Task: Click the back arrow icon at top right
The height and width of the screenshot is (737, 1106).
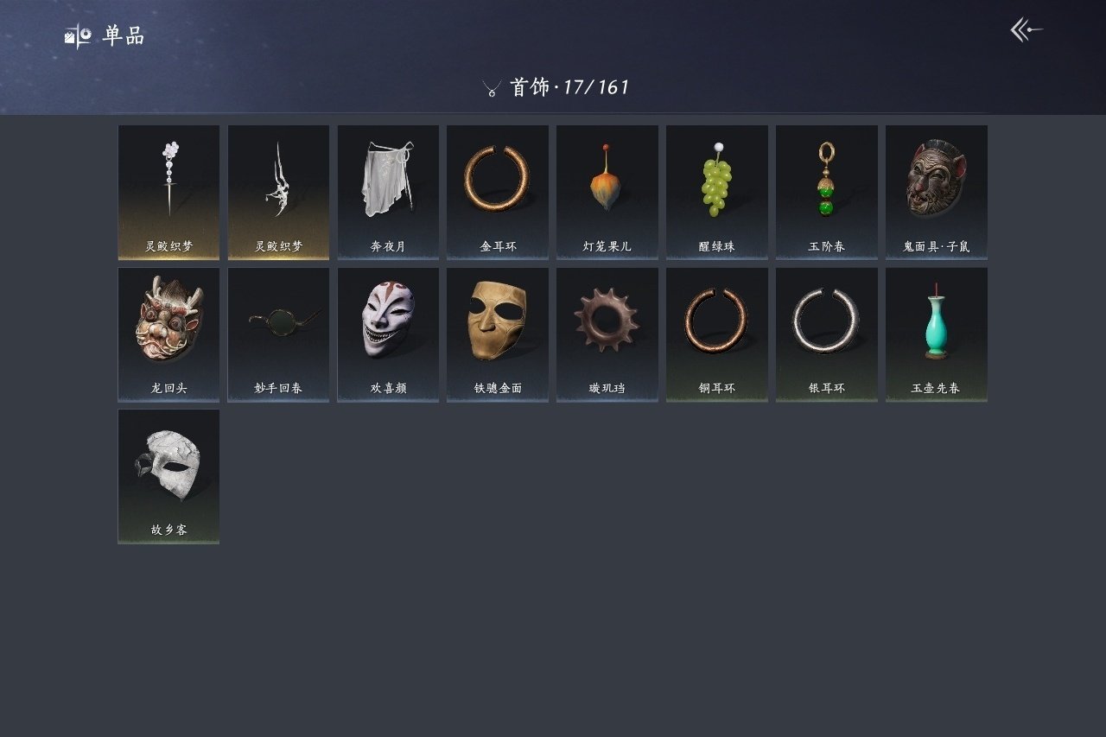Action: click(1027, 30)
